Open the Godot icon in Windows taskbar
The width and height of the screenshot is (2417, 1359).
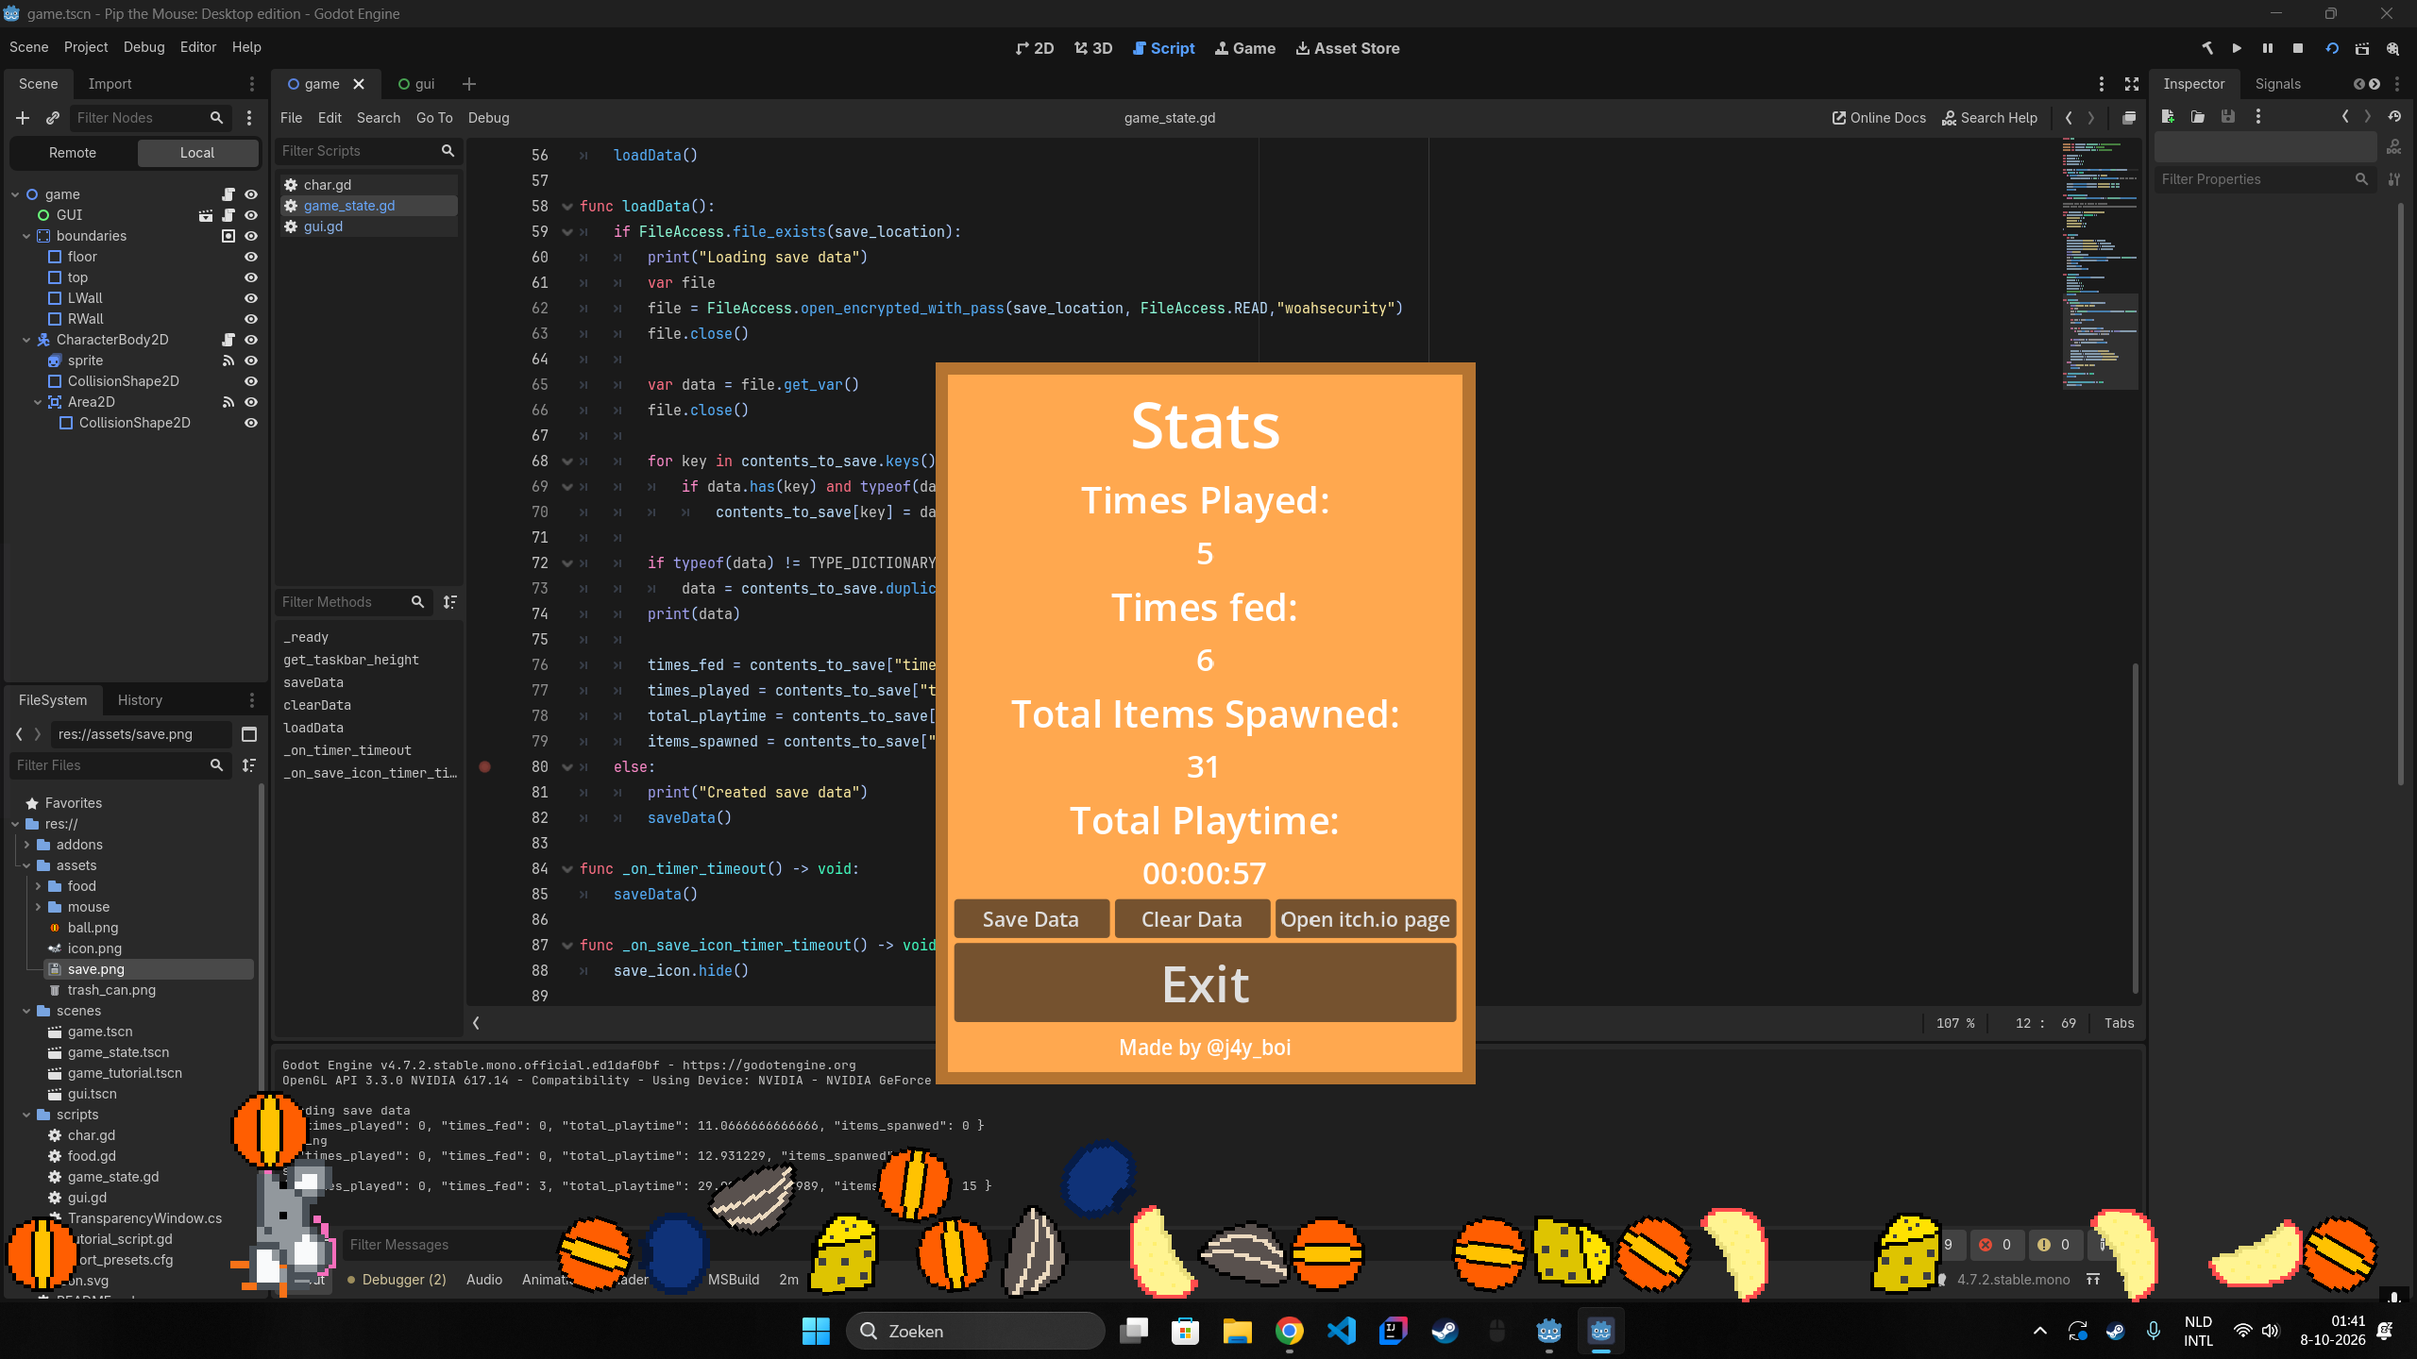(x=1548, y=1331)
